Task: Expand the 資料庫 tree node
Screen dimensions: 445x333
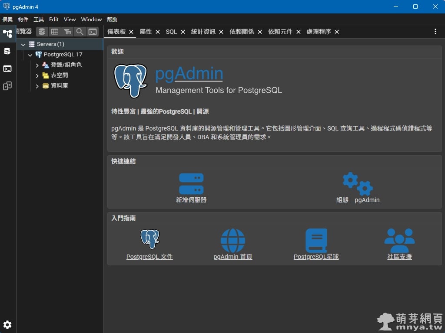Action: (37, 86)
